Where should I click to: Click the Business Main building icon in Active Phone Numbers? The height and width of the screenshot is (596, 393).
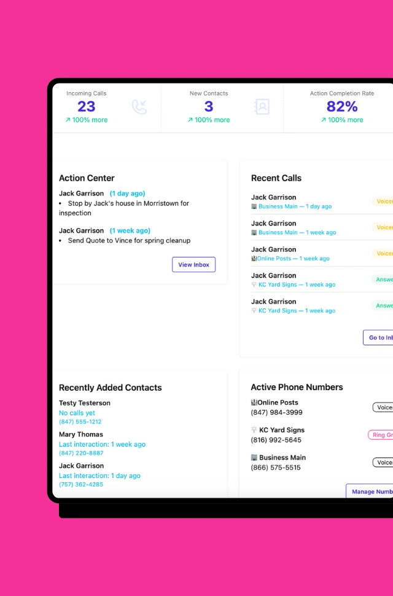254,458
